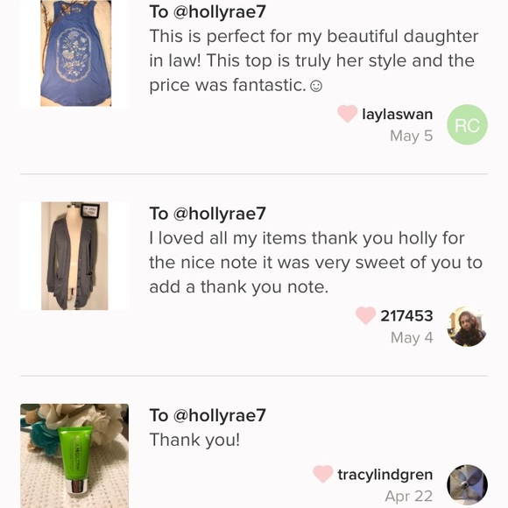Screen dimensions: 508x508
Task: Open 217453 username link
Action: pyautogui.click(x=406, y=316)
